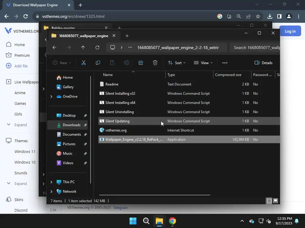Open the New dropdown in Explorer
Screen dimensions: 305x228
[62, 63]
